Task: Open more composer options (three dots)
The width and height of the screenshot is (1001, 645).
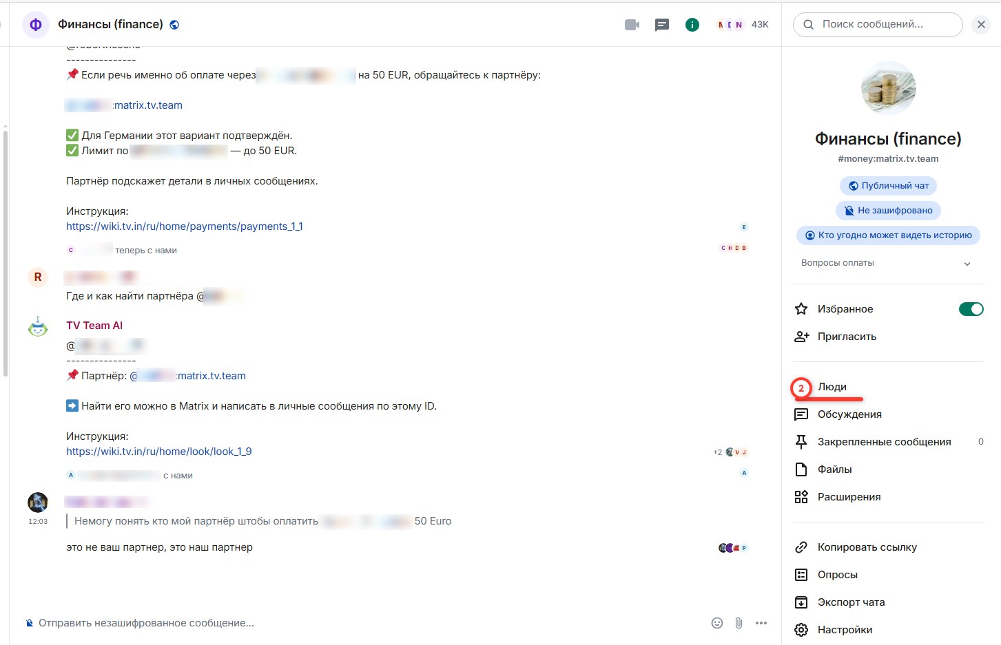Action: pos(761,623)
